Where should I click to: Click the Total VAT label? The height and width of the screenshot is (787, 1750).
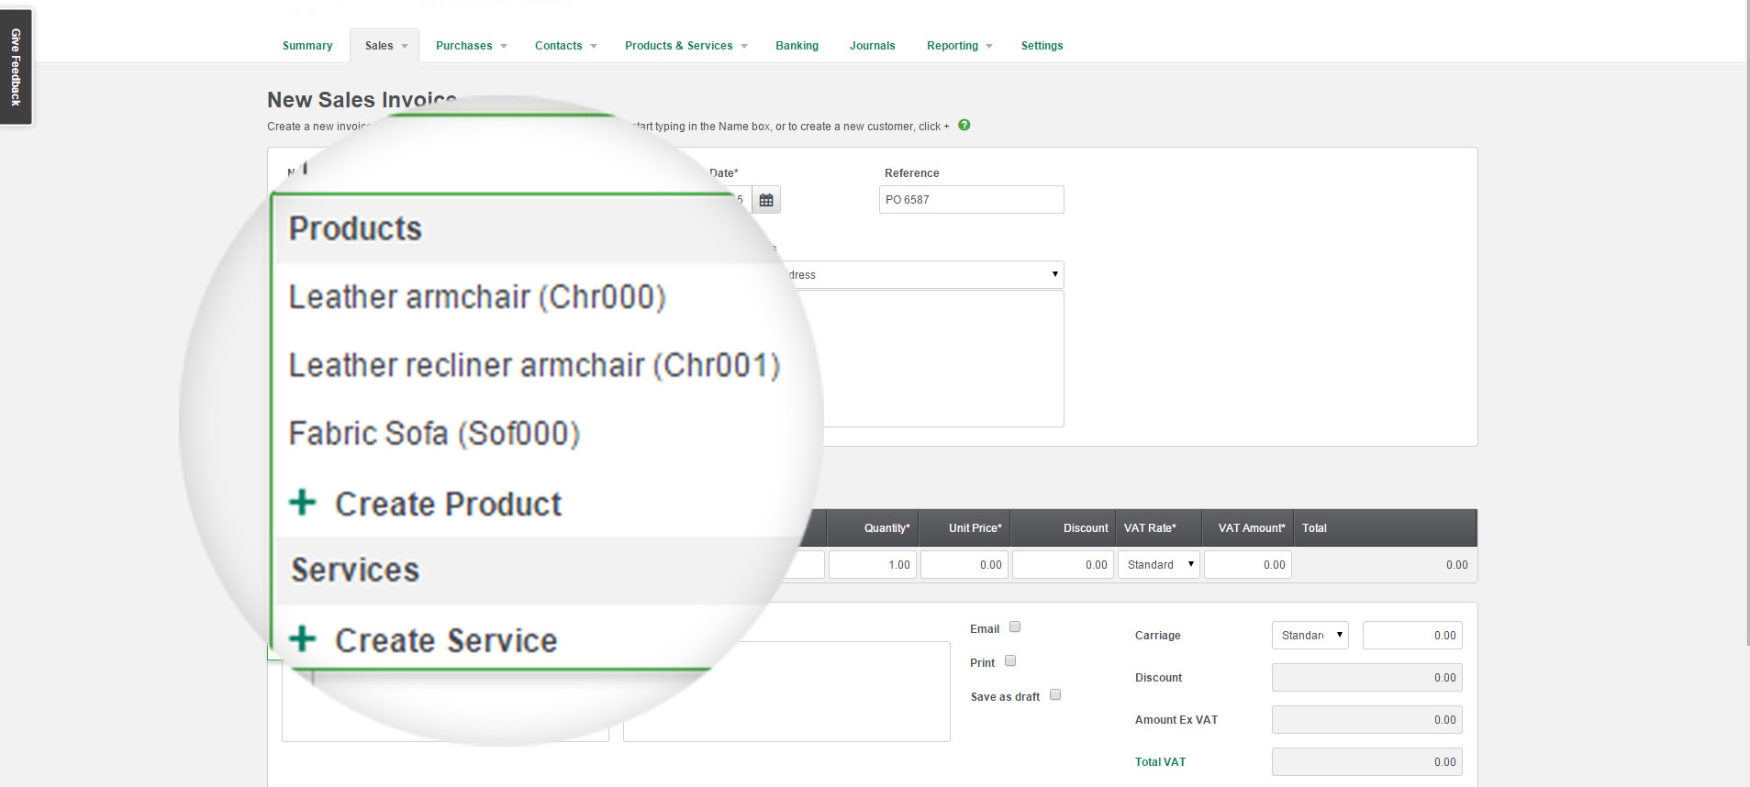[1160, 762]
